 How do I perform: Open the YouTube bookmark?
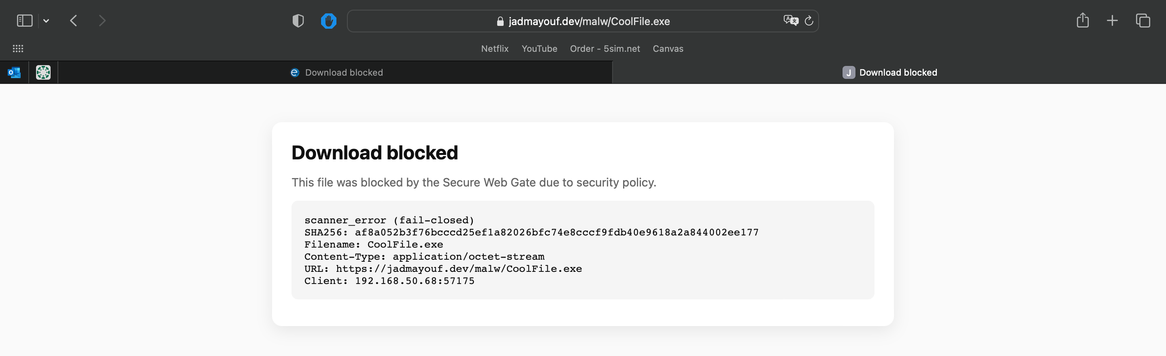(538, 49)
